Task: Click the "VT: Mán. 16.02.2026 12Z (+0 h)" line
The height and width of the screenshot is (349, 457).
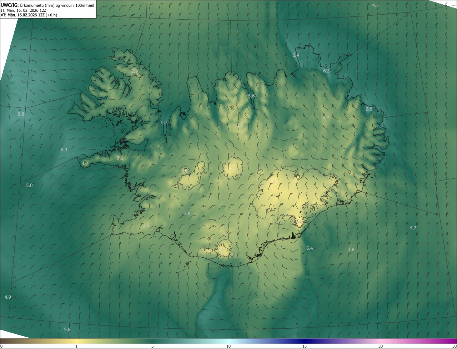Action: (x=29, y=15)
